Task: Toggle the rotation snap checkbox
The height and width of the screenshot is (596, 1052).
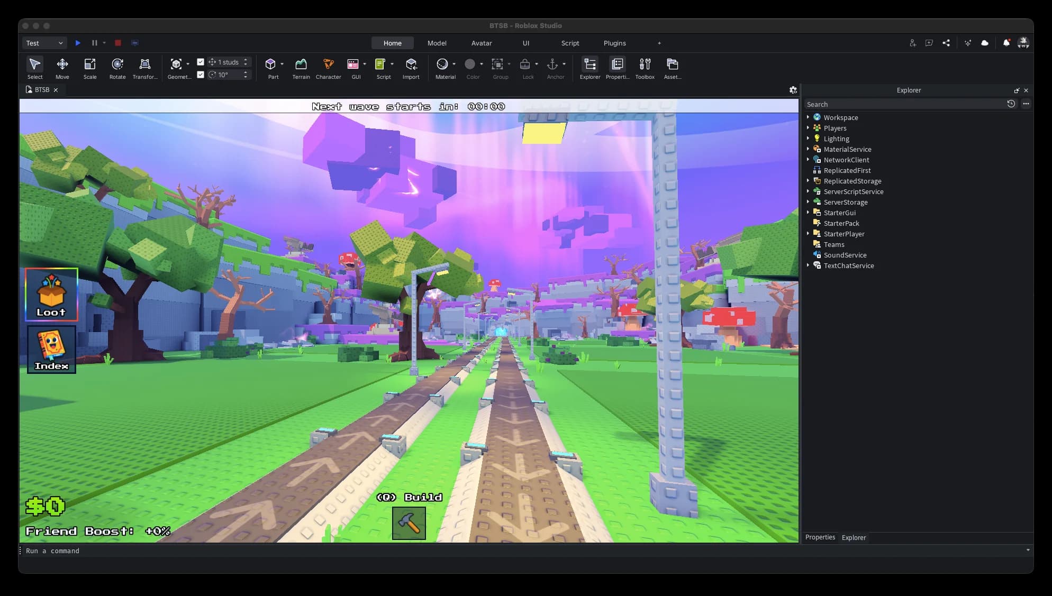Action: (201, 75)
